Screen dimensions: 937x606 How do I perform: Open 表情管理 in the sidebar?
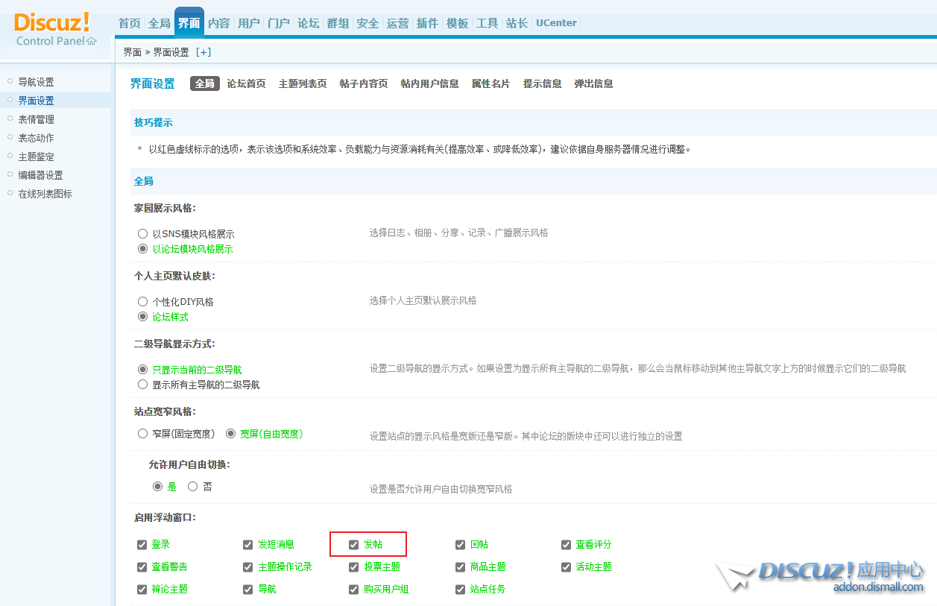[x=36, y=119]
